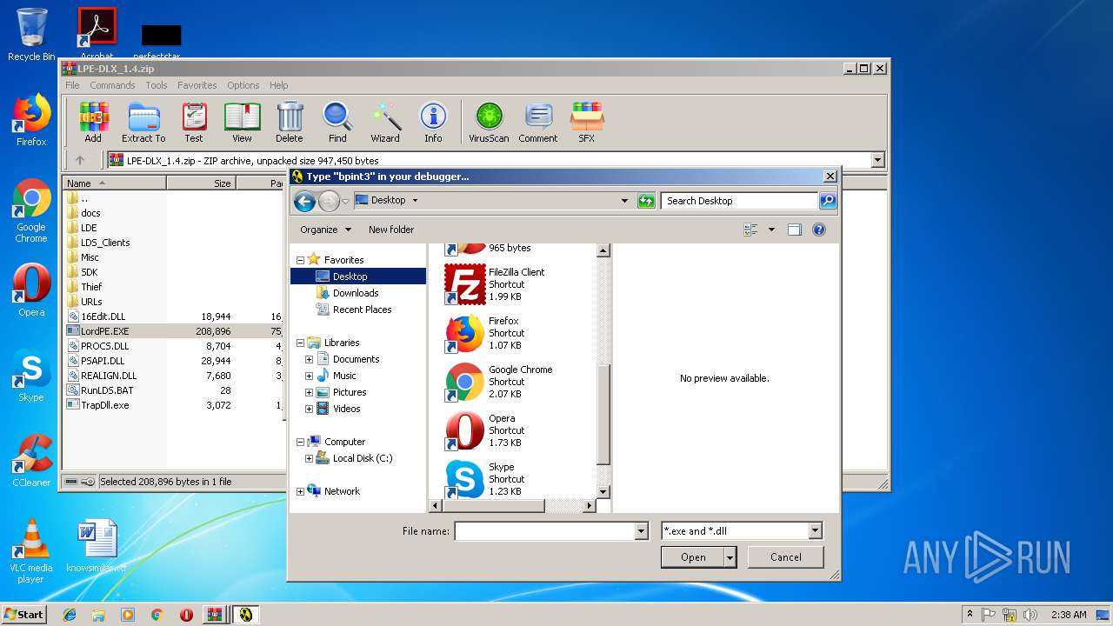Click in the File name field
Screen dimensions: 1113x626
point(545,530)
